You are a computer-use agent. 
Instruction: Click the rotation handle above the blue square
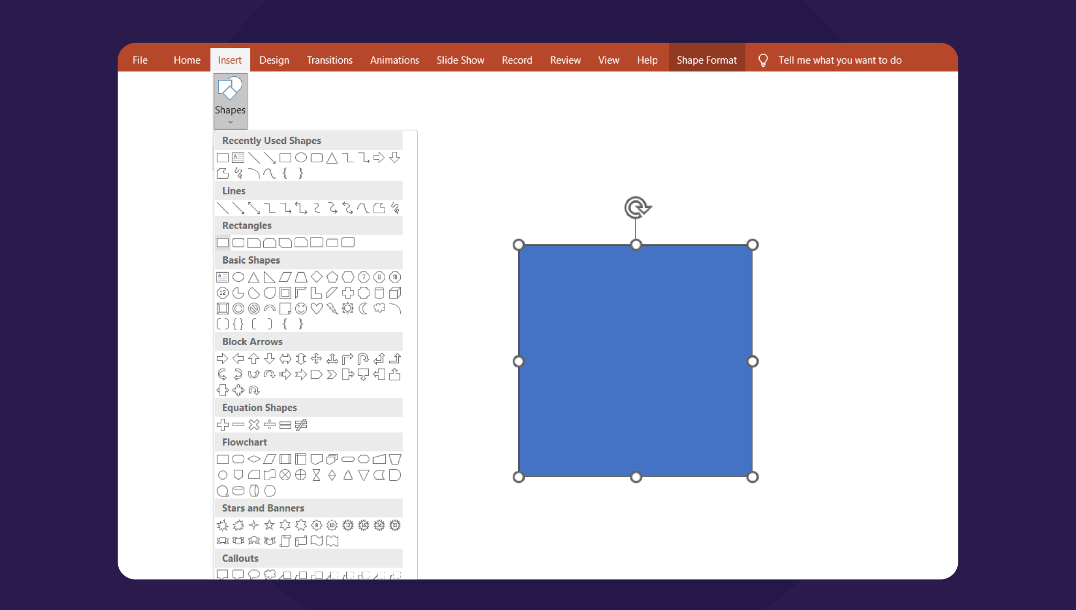click(636, 207)
